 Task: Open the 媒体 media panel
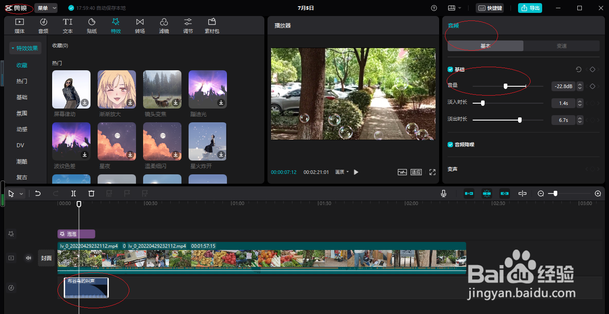(20, 26)
